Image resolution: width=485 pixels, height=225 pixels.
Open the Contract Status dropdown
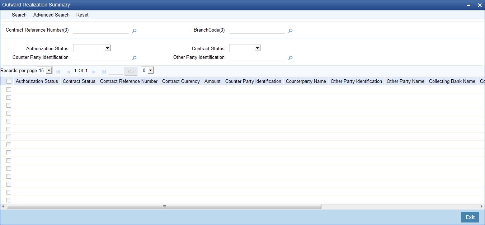(x=245, y=48)
